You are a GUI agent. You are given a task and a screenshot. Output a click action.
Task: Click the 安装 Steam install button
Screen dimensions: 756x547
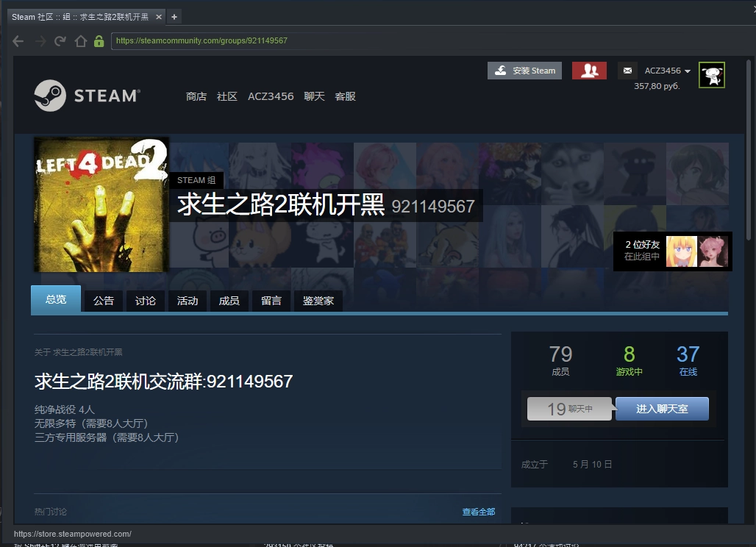524,71
